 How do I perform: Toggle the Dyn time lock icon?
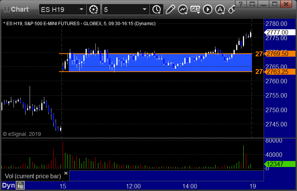pyautogui.click(x=20, y=185)
